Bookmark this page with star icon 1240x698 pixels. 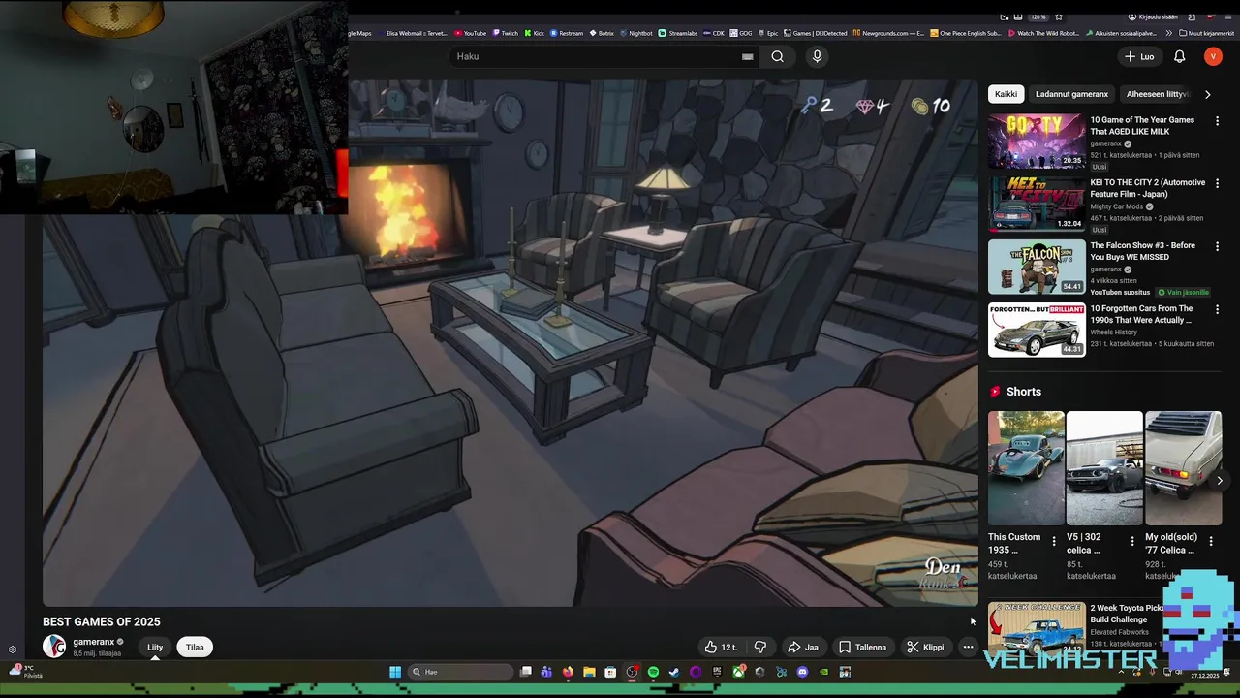click(x=1059, y=16)
